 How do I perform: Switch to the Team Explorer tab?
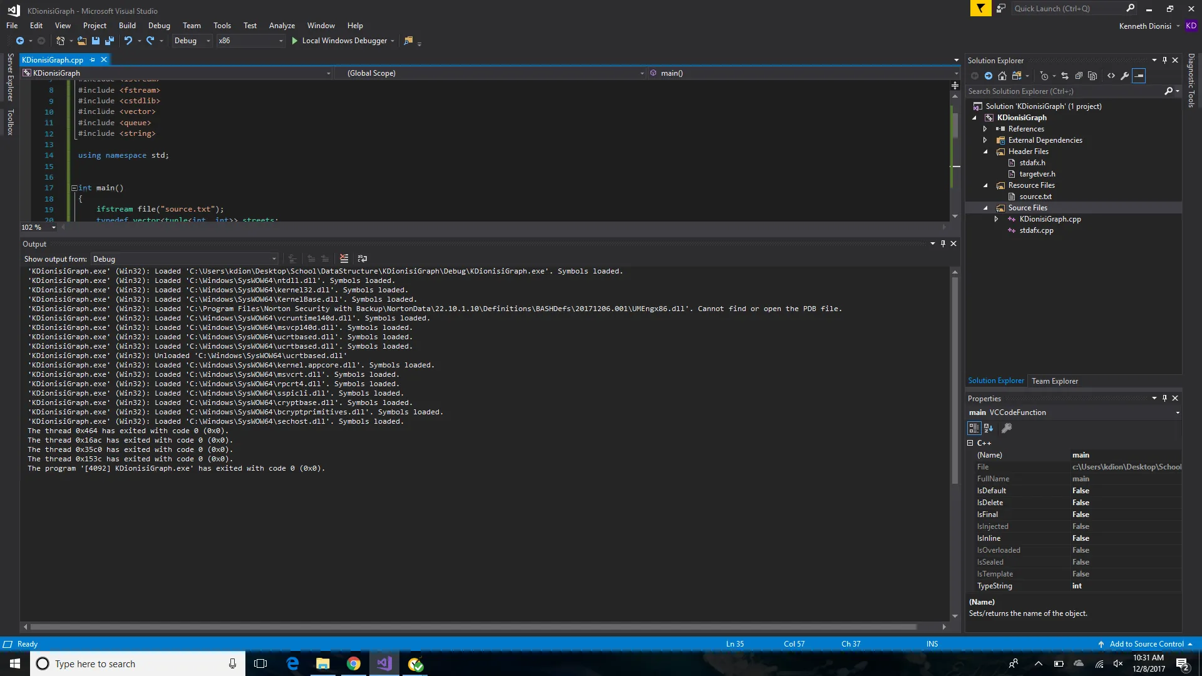coord(1055,381)
